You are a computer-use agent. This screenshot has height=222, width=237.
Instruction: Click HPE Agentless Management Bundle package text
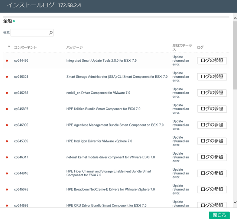tap(115, 125)
